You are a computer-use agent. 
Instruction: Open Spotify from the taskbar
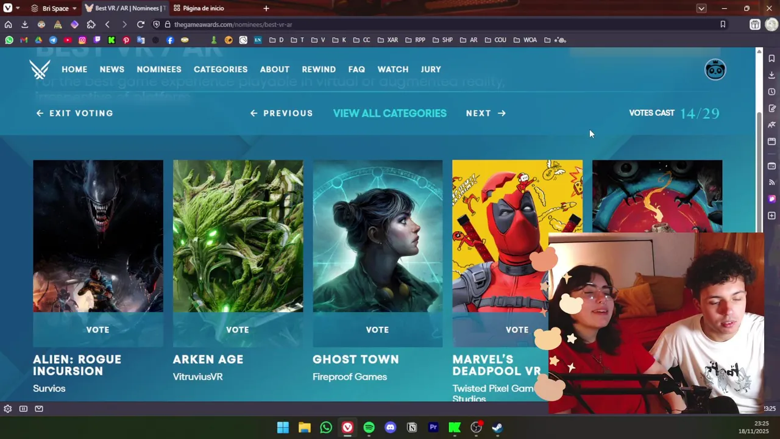[x=369, y=427]
